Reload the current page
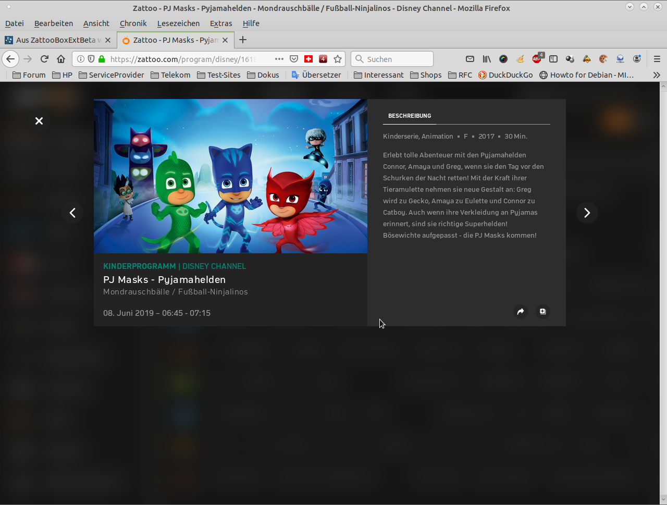The height and width of the screenshot is (505, 667). [x=44, y=59]
